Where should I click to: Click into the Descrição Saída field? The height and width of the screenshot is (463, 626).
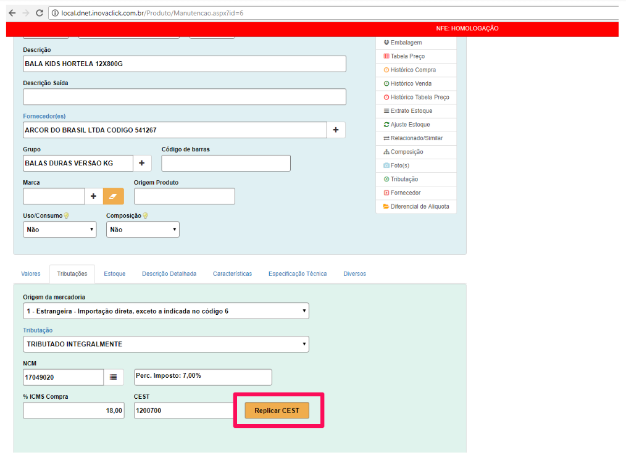pos(184,97)
